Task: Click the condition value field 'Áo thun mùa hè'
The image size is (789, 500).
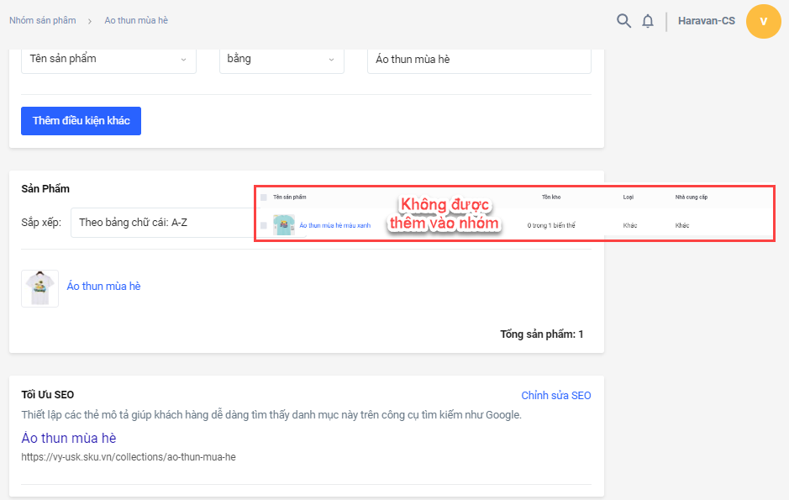Action: tap(479, 59)
